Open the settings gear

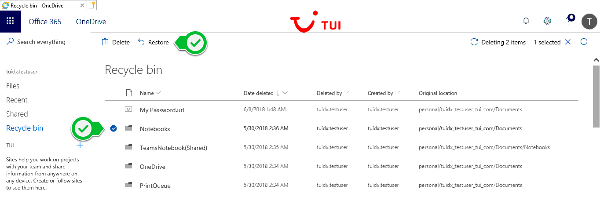pyautogui.click(x=547, y=21)
